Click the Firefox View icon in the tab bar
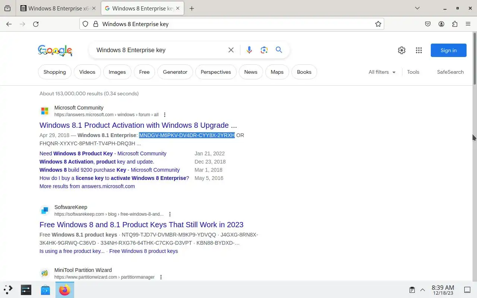 pyautogui.click(x=7, y=8)
